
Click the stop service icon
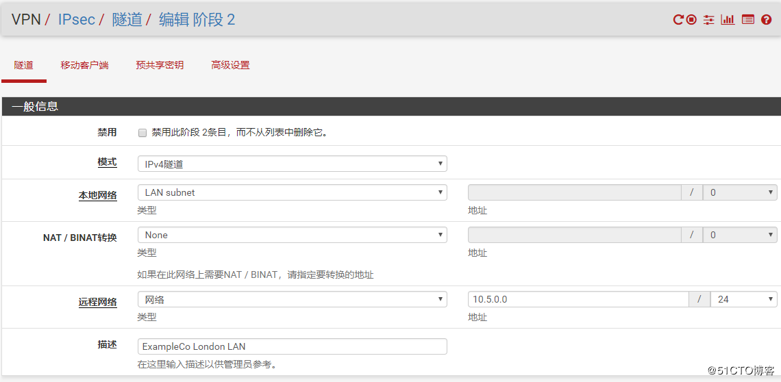tap(691, 20)
